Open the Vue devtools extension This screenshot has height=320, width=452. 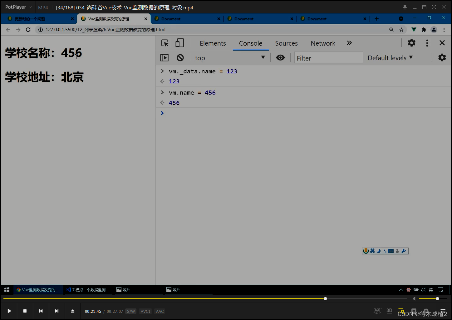pyautogui.click(x=414, y=30)
